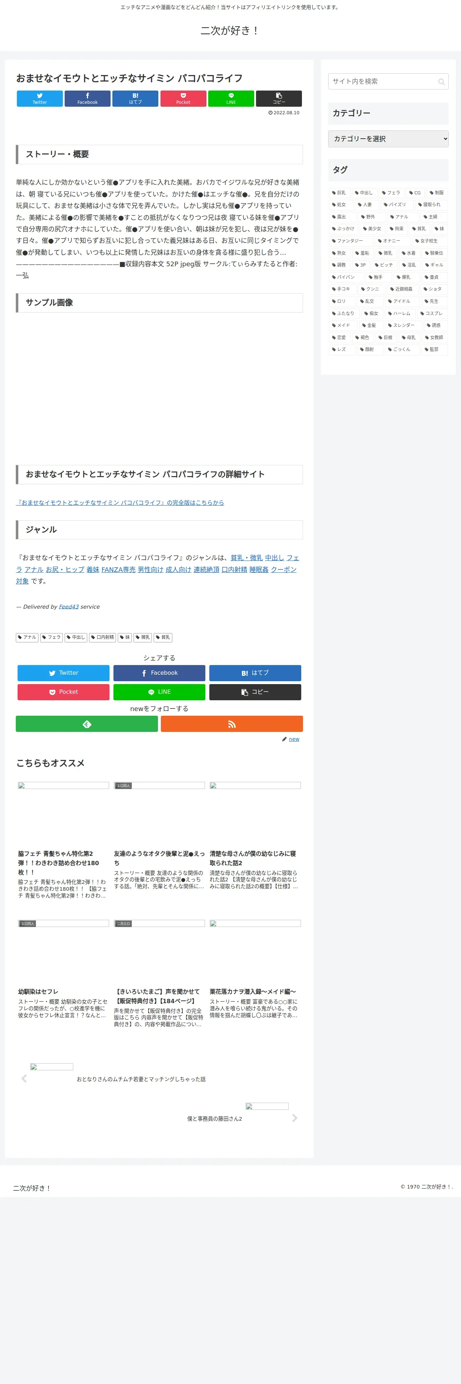Open the 男性向け genre link
This screenshot has width=461, height=1384.
click(150, 569)
